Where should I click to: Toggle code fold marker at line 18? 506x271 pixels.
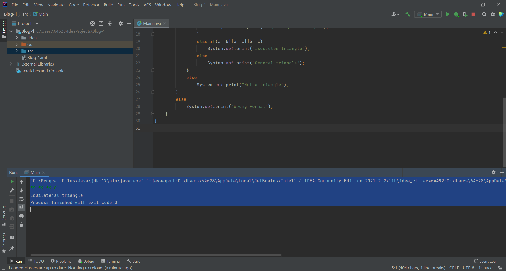[x=153, y=34]
